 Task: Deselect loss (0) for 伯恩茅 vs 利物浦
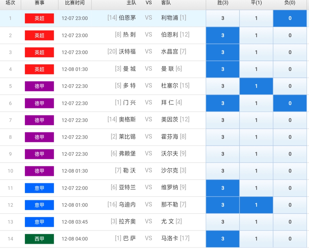(290, 18)
